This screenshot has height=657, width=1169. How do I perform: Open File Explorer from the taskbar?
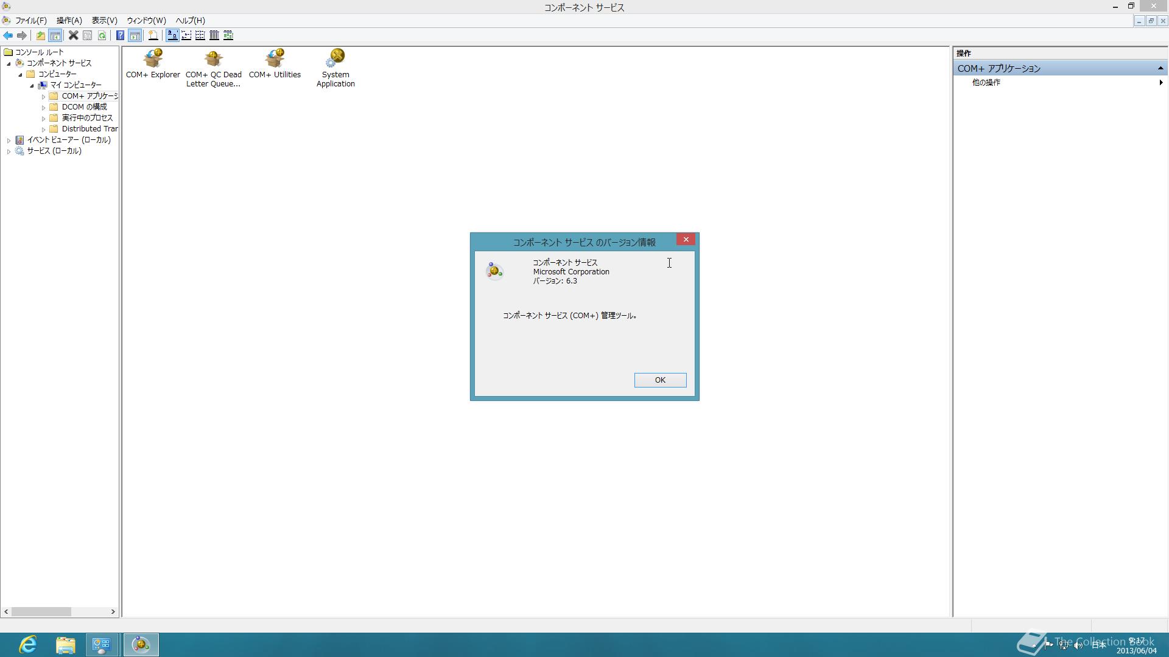[65, 644]
